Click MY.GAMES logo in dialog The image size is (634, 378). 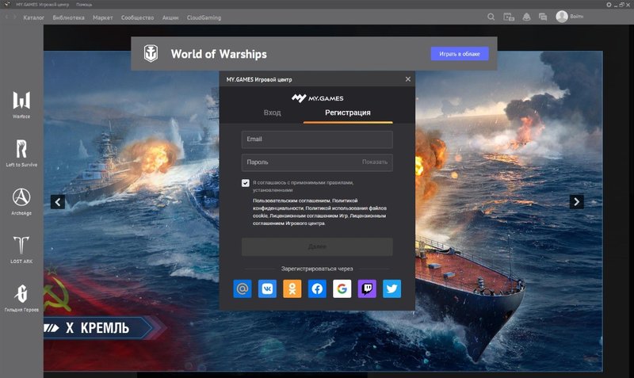318,97
